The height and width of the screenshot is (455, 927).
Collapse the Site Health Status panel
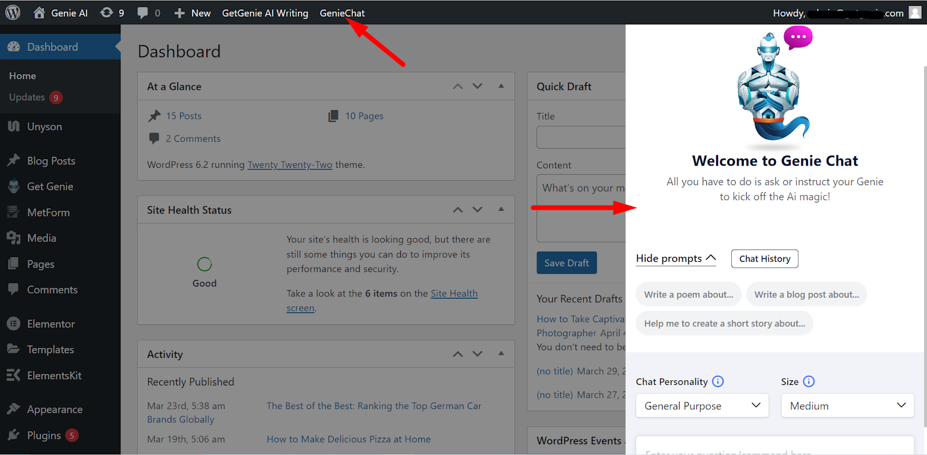click(x=501, y=209)
